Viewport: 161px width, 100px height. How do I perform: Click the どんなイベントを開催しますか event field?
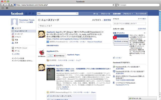tap(129, 23)
